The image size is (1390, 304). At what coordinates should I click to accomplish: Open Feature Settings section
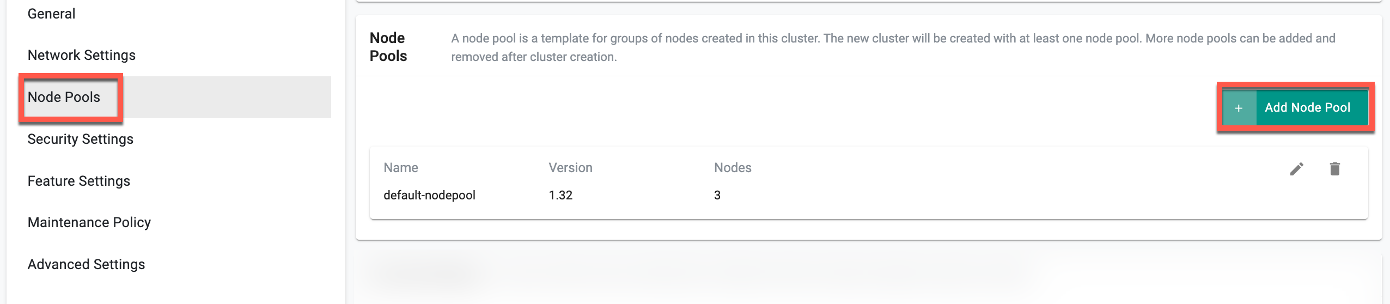(79, 181)
